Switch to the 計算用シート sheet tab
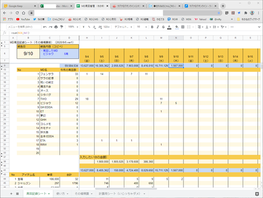Image resolution: width=263 pixels, height=198 pixels. [x=122, y=194]
